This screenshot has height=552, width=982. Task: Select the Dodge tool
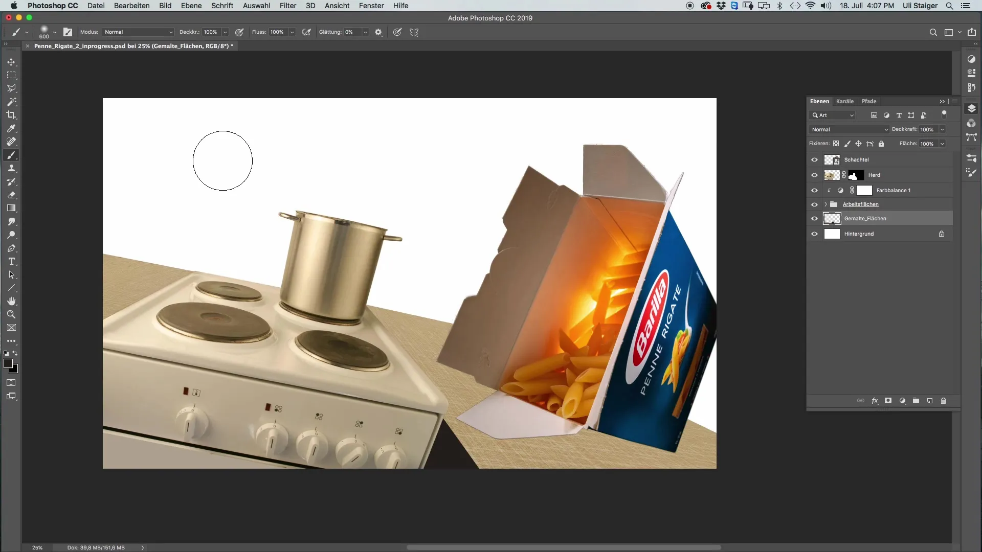point(11,235)
